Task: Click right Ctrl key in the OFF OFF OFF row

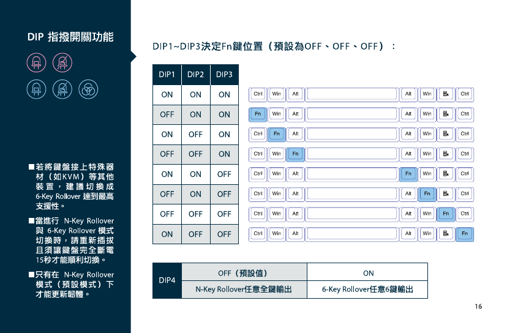Action: point(465,214)
